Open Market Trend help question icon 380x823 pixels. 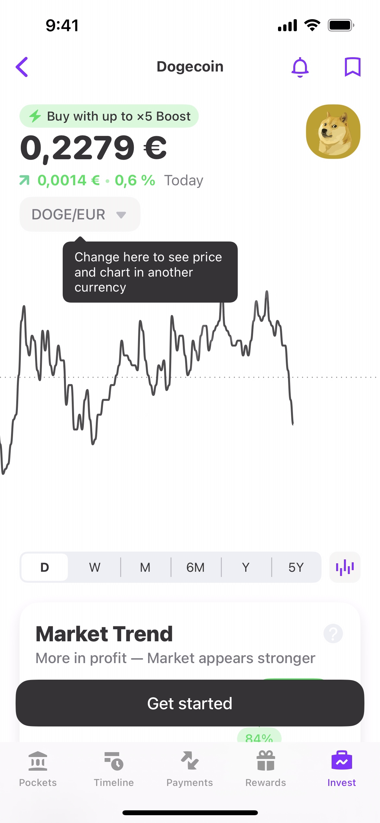(333, 633)
